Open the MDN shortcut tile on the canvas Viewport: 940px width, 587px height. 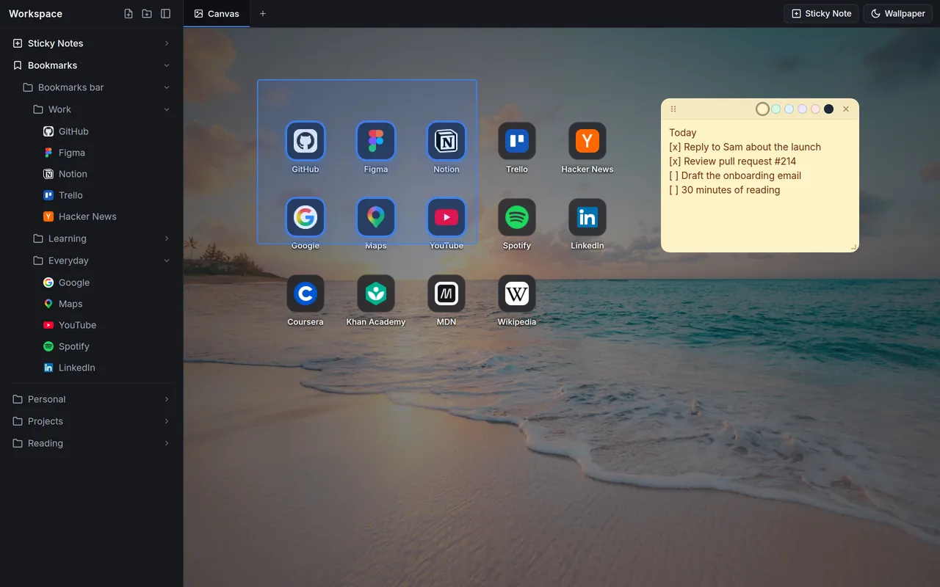446,293
